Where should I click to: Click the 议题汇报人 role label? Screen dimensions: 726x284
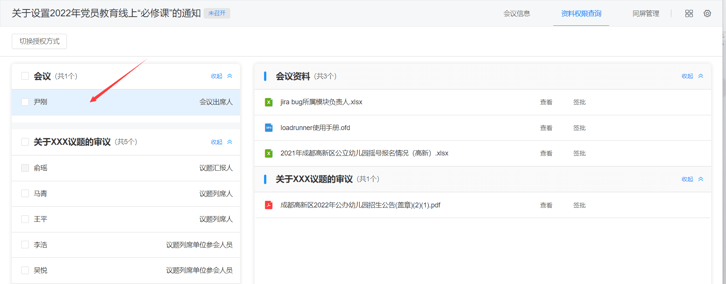pos(216,168)
